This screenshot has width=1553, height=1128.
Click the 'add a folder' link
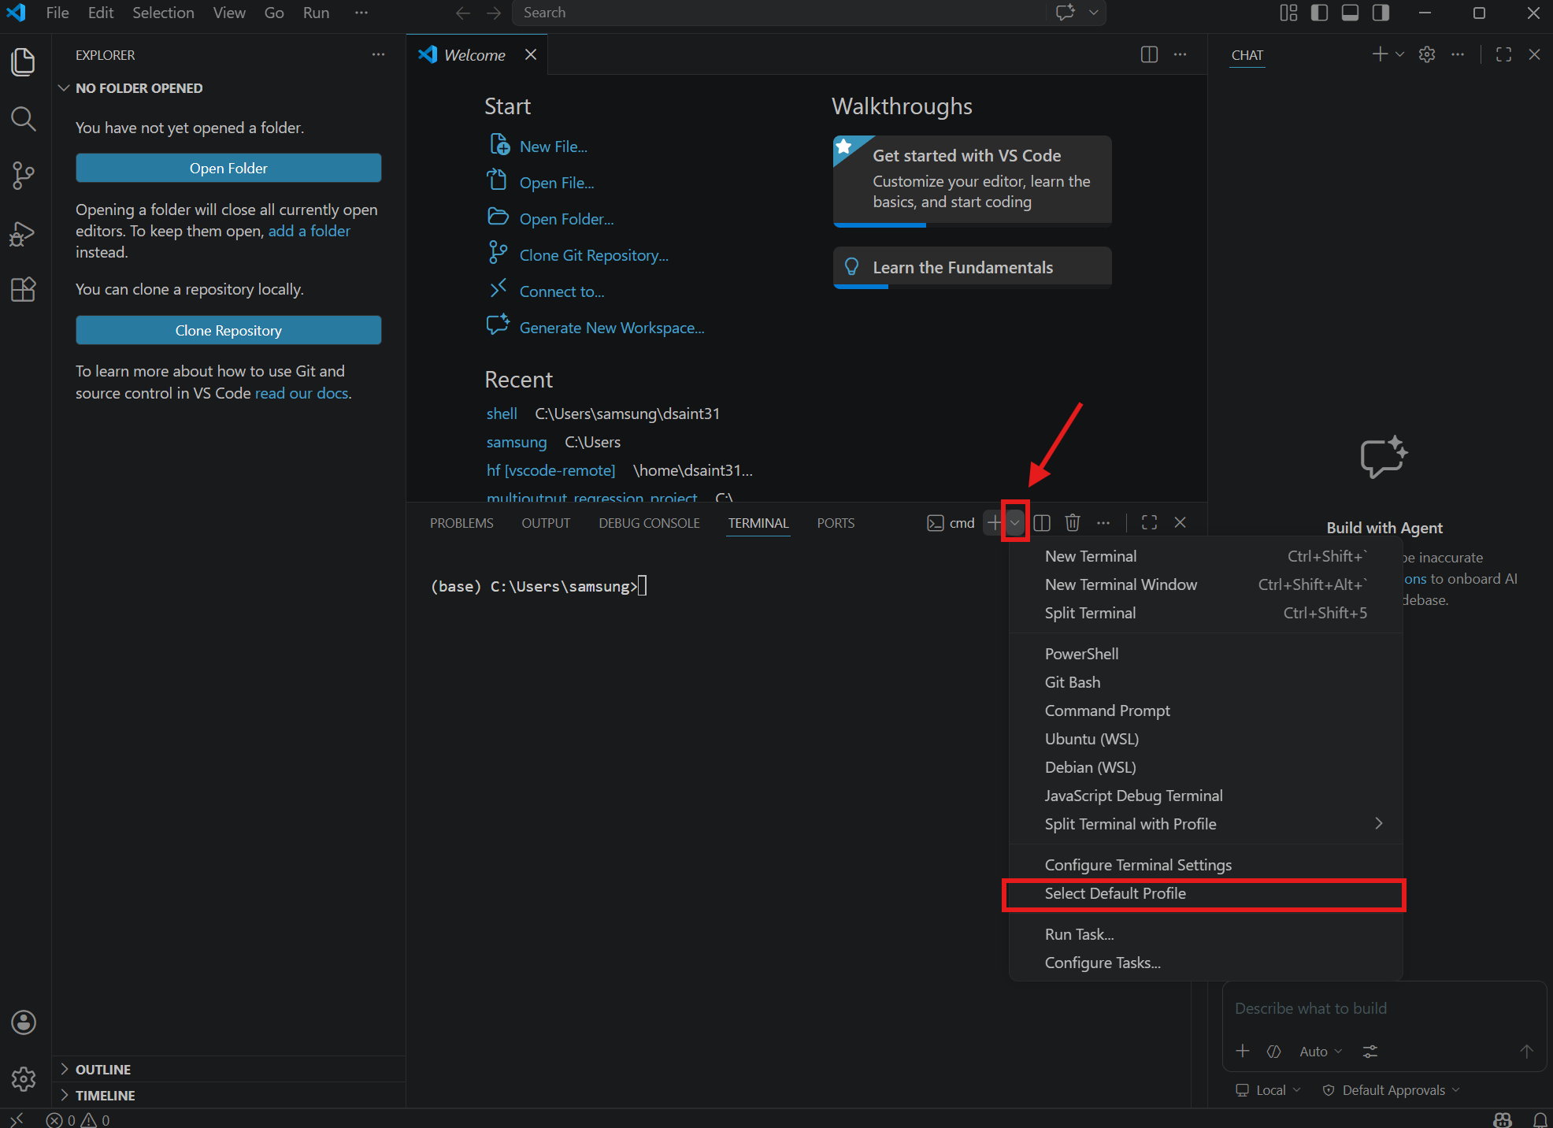(309, 231)
